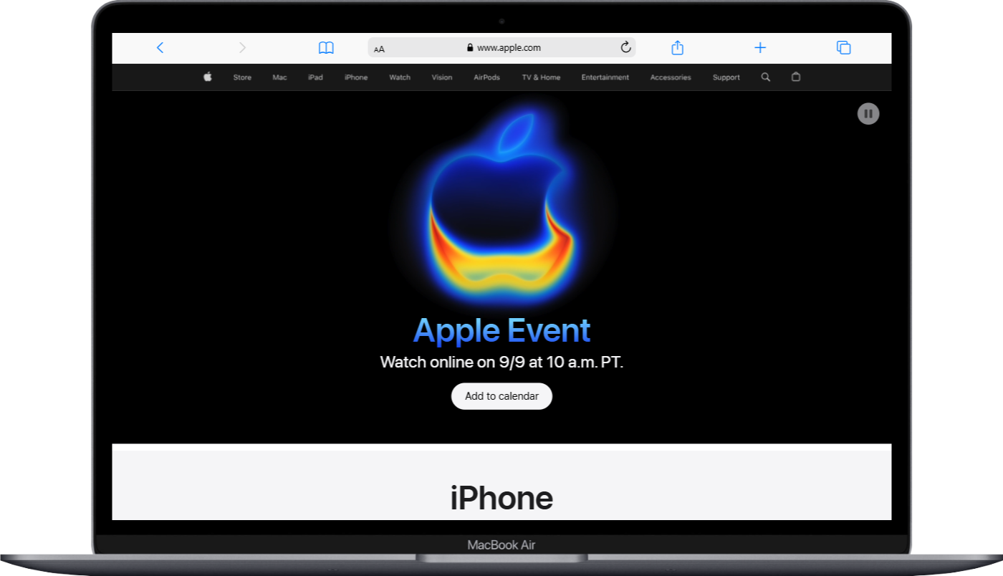Click the Apple Event headline

tap(502, 330)
